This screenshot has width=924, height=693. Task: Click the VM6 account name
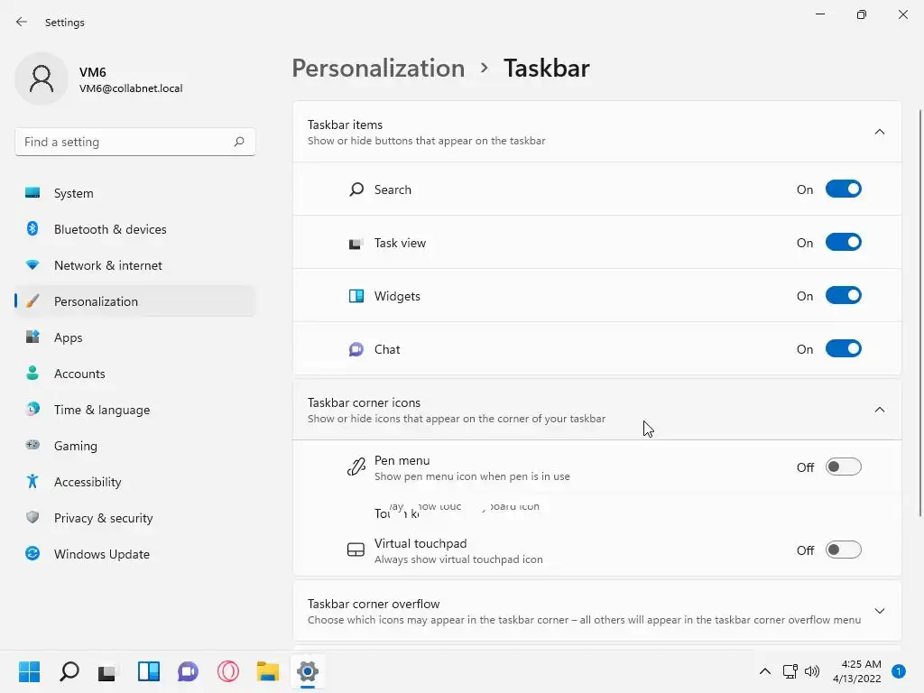[93, 72]
